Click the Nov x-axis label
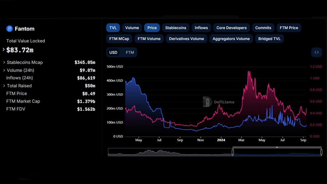327x184 pixels. (200, 140)
